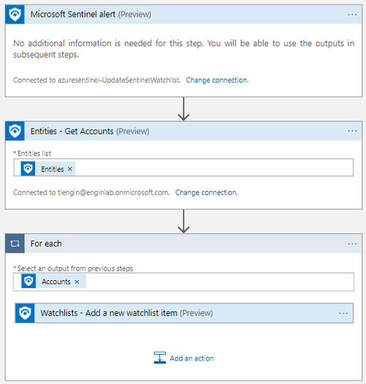Screen dimensions: 366x384
Task: Click Add an action text link
Action: [x=192, y=358]
